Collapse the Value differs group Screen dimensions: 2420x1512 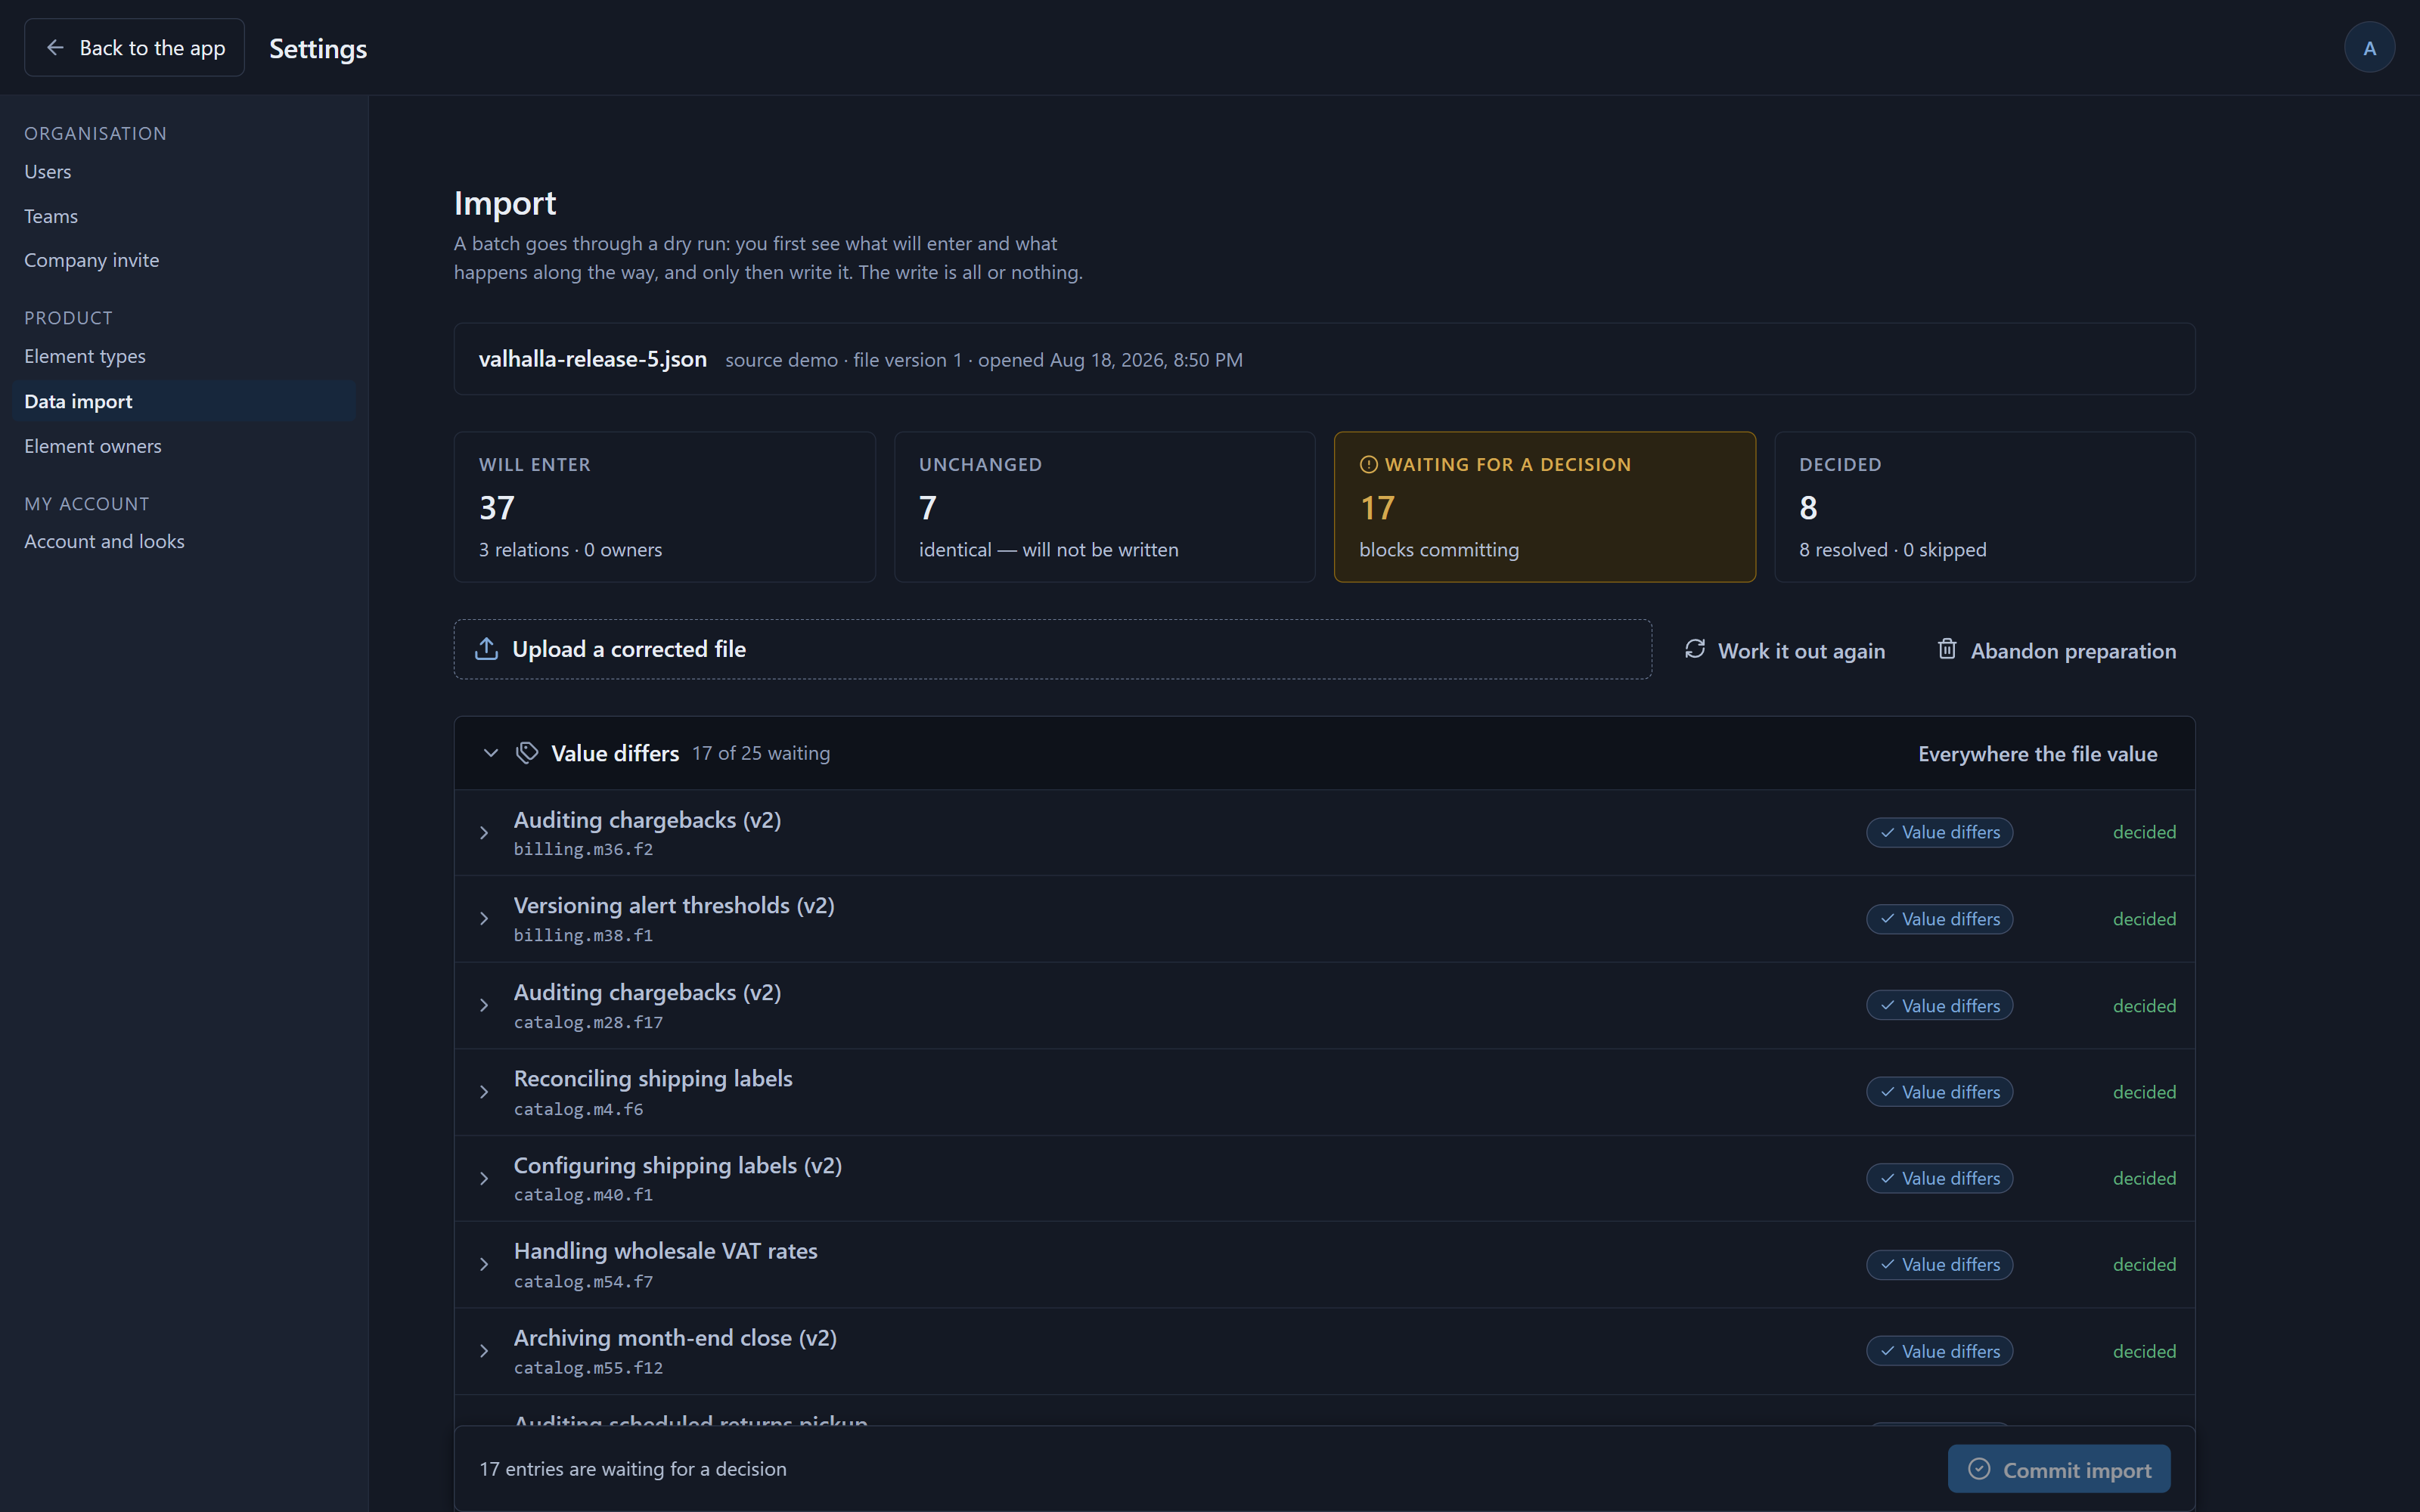490,753
